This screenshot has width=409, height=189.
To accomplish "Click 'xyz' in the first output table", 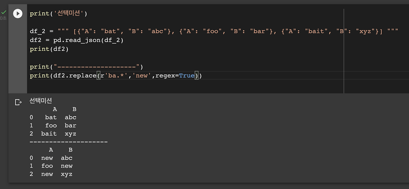I will click(70, 134).
